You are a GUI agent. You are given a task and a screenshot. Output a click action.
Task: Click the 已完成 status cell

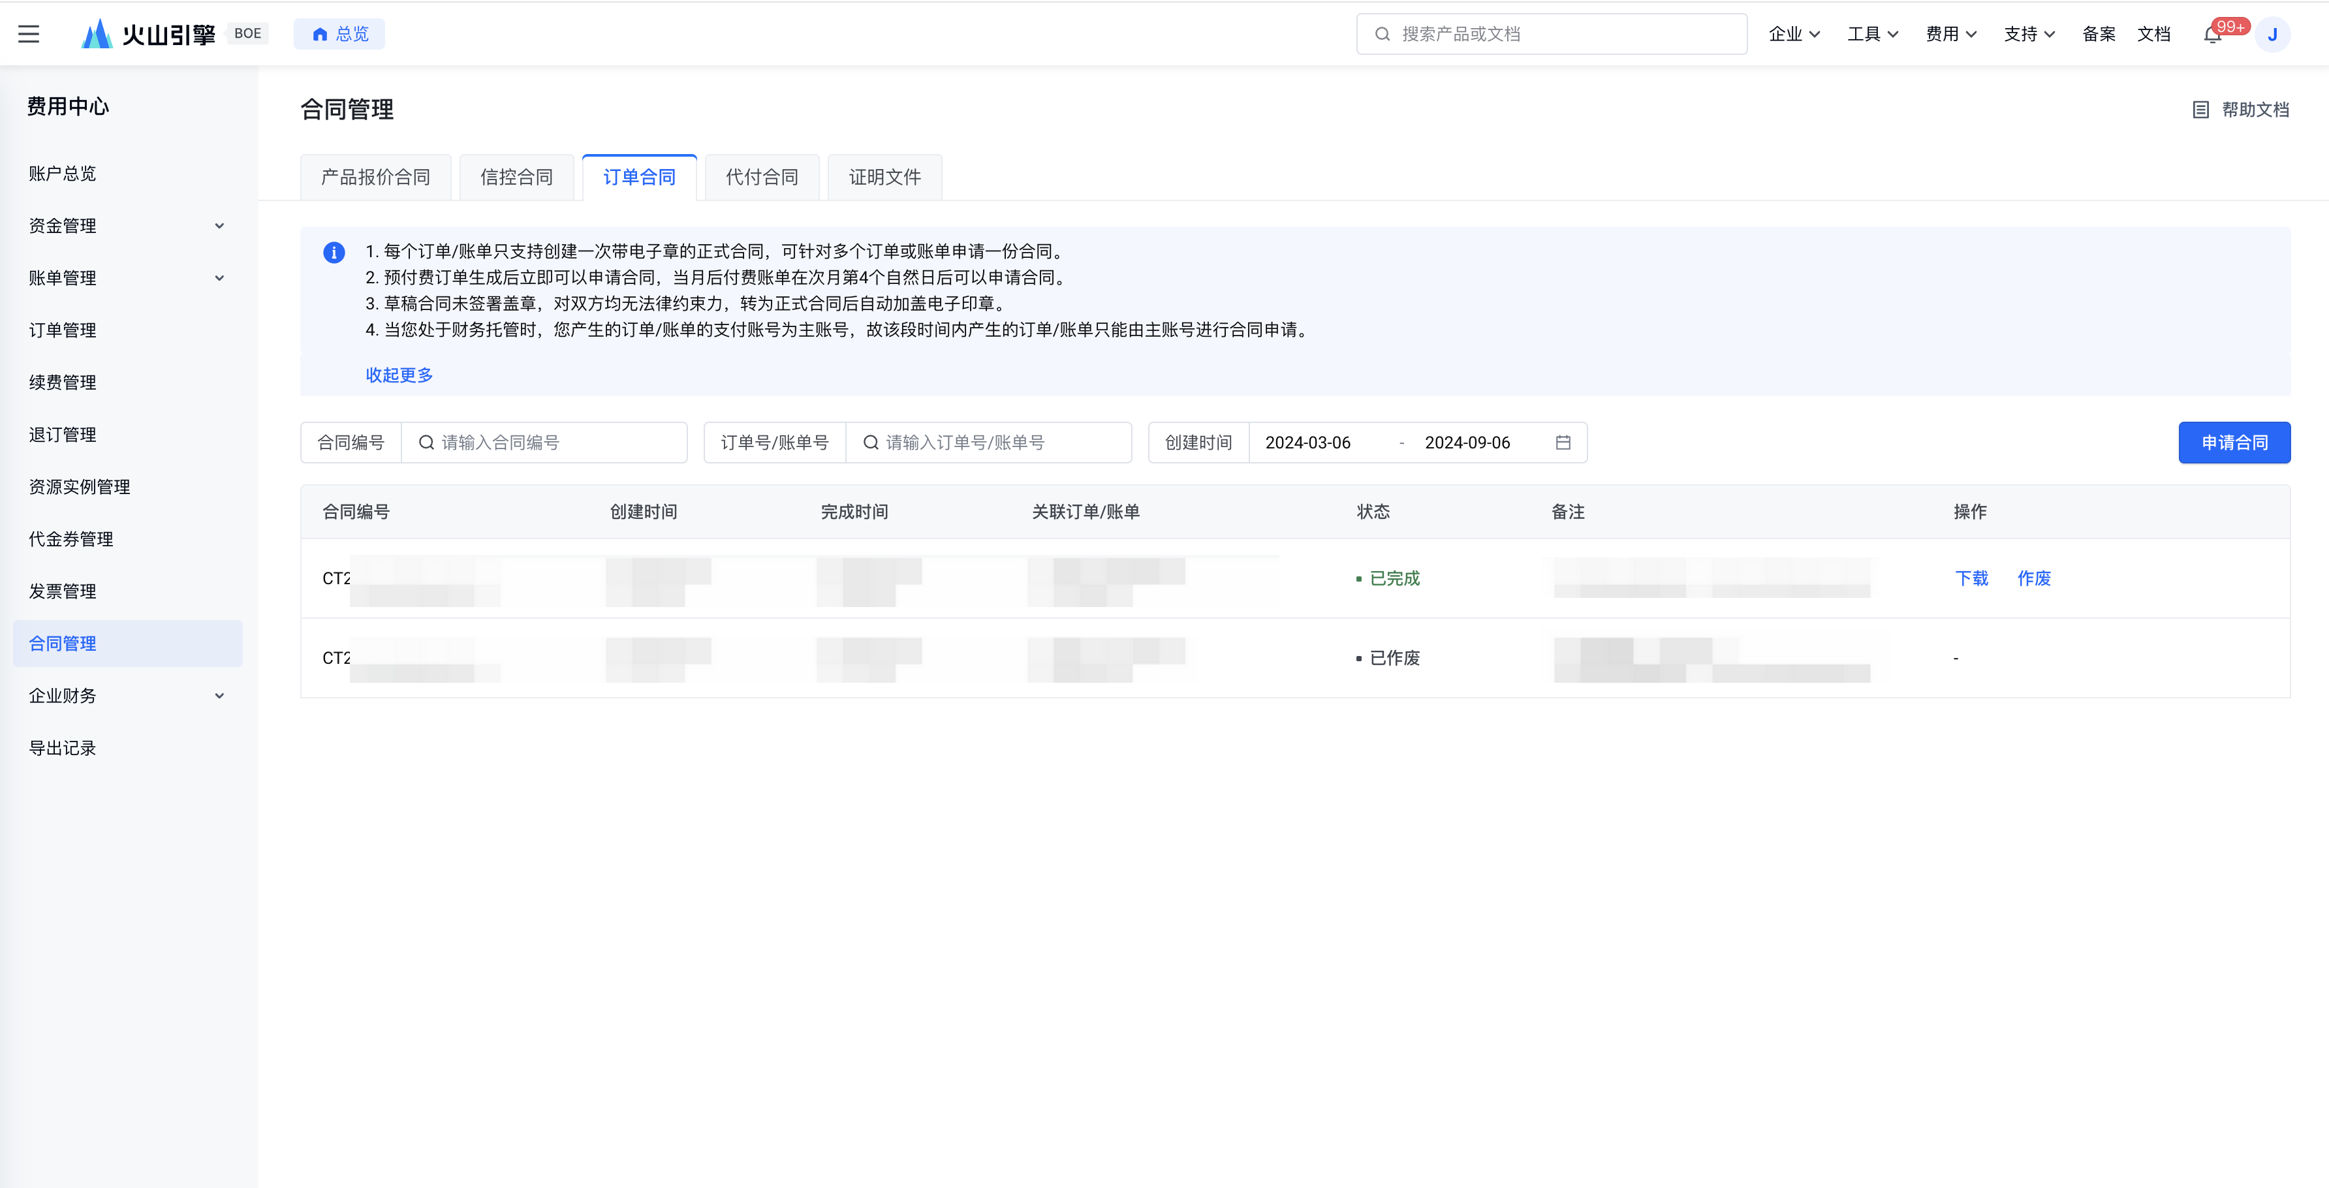point(1388,578)
